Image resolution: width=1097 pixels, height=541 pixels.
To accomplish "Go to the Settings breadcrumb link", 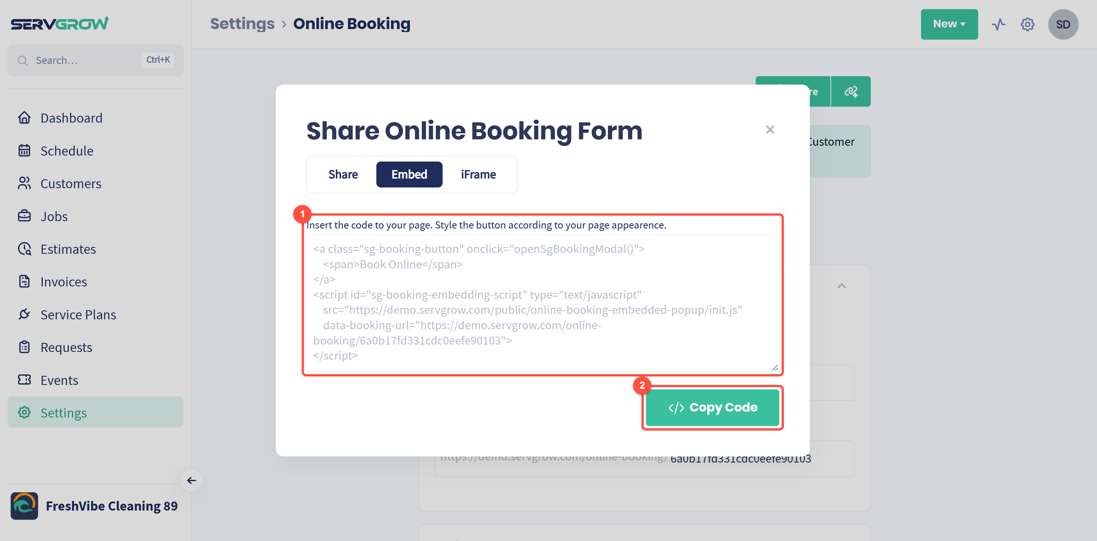I will 242,23.
